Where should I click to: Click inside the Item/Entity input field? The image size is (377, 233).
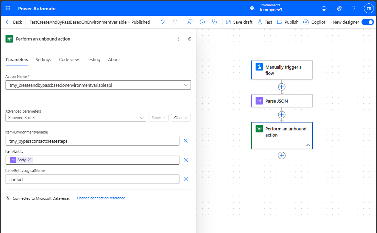click(x=92, y=160)
